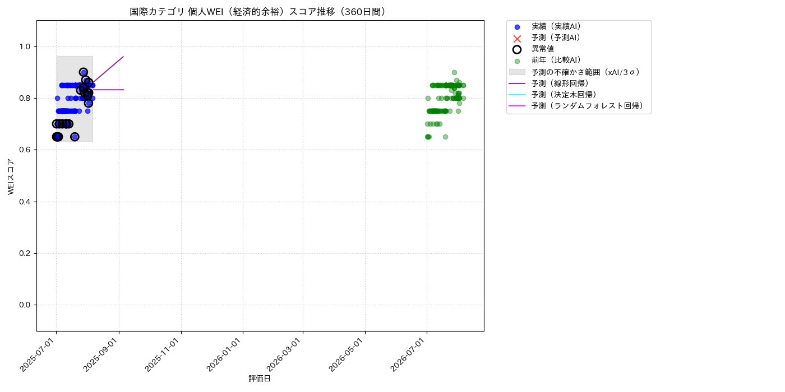
Task: Click the red X 予測 legend marker
Action: pyautogui.click(x=517, y=38)
